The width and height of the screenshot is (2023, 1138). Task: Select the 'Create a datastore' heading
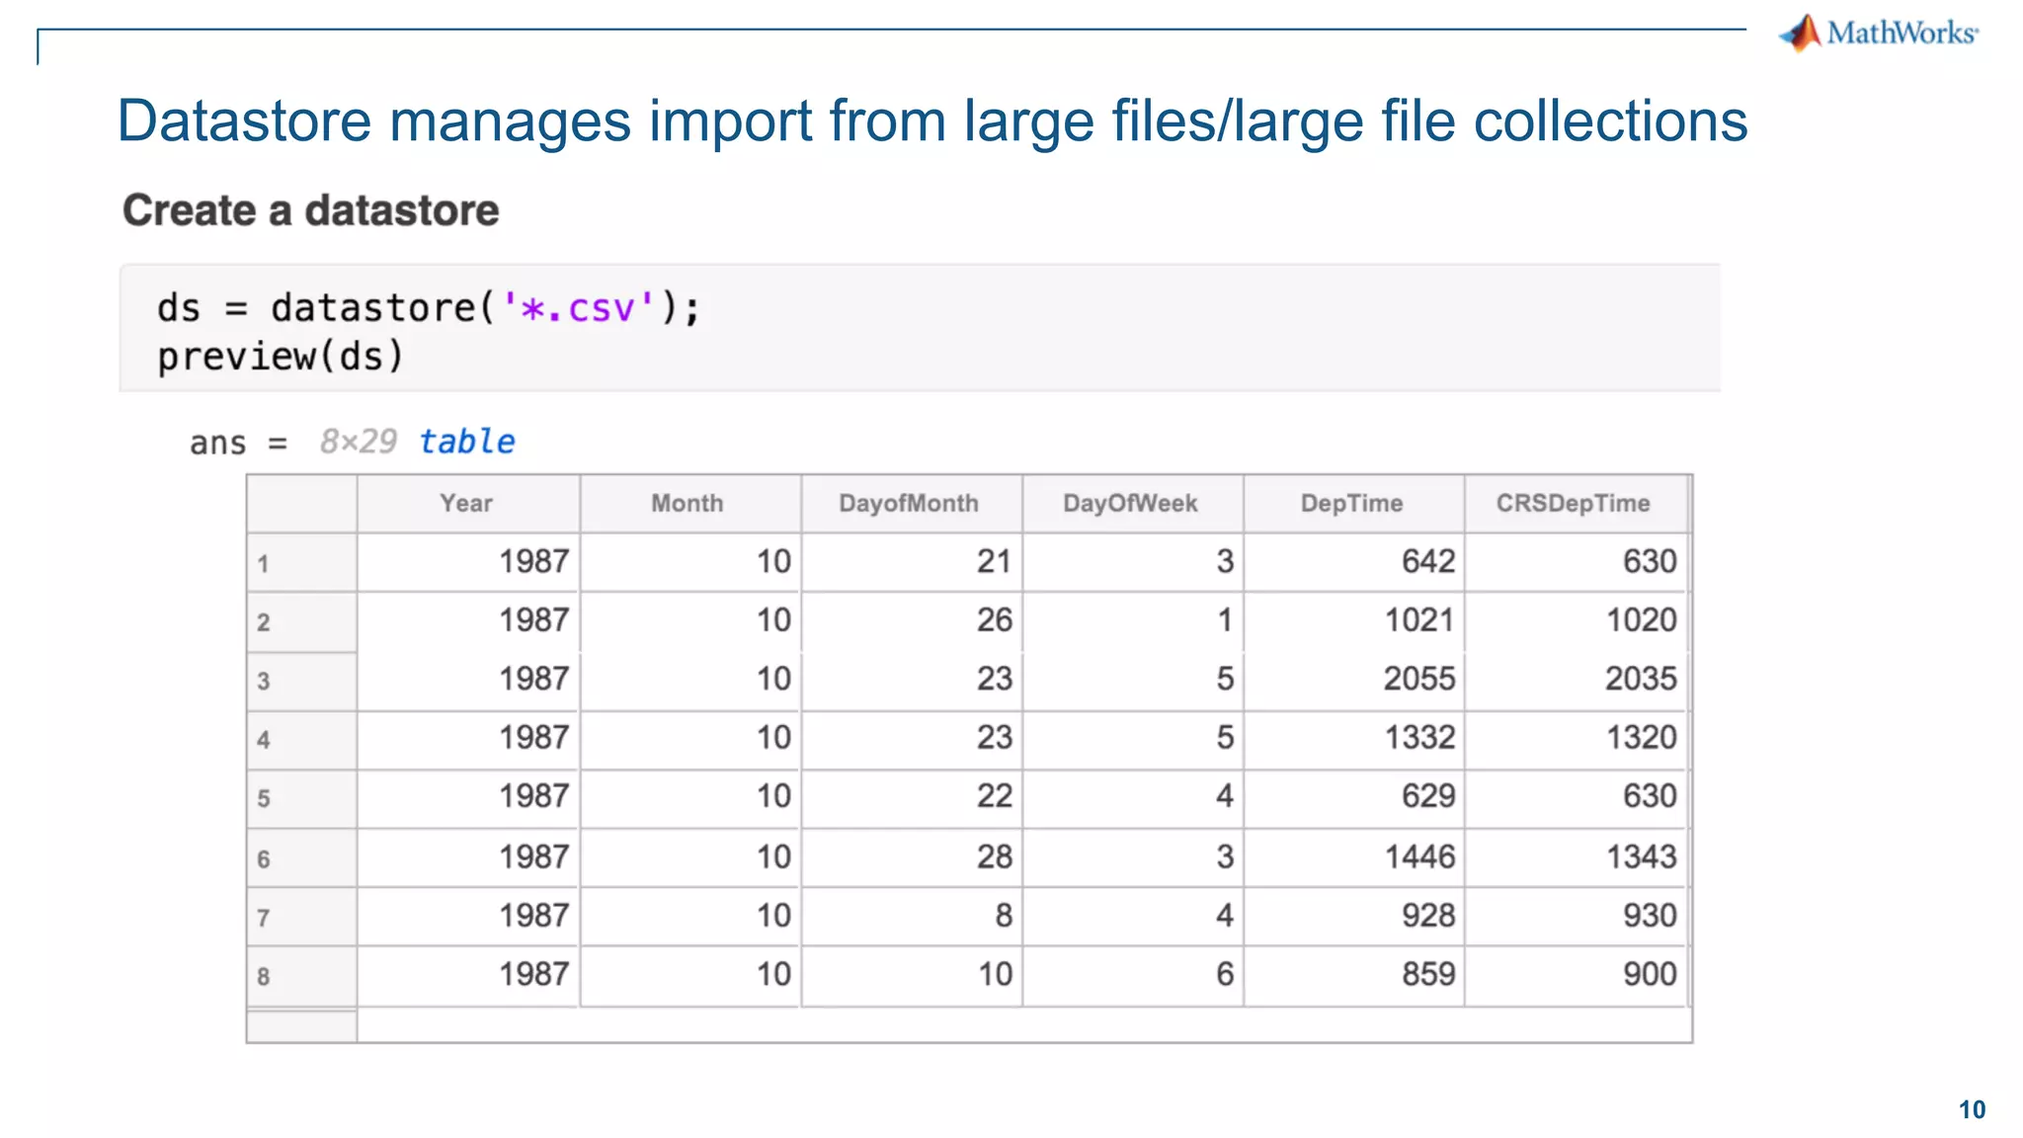[x=311, y=210]
